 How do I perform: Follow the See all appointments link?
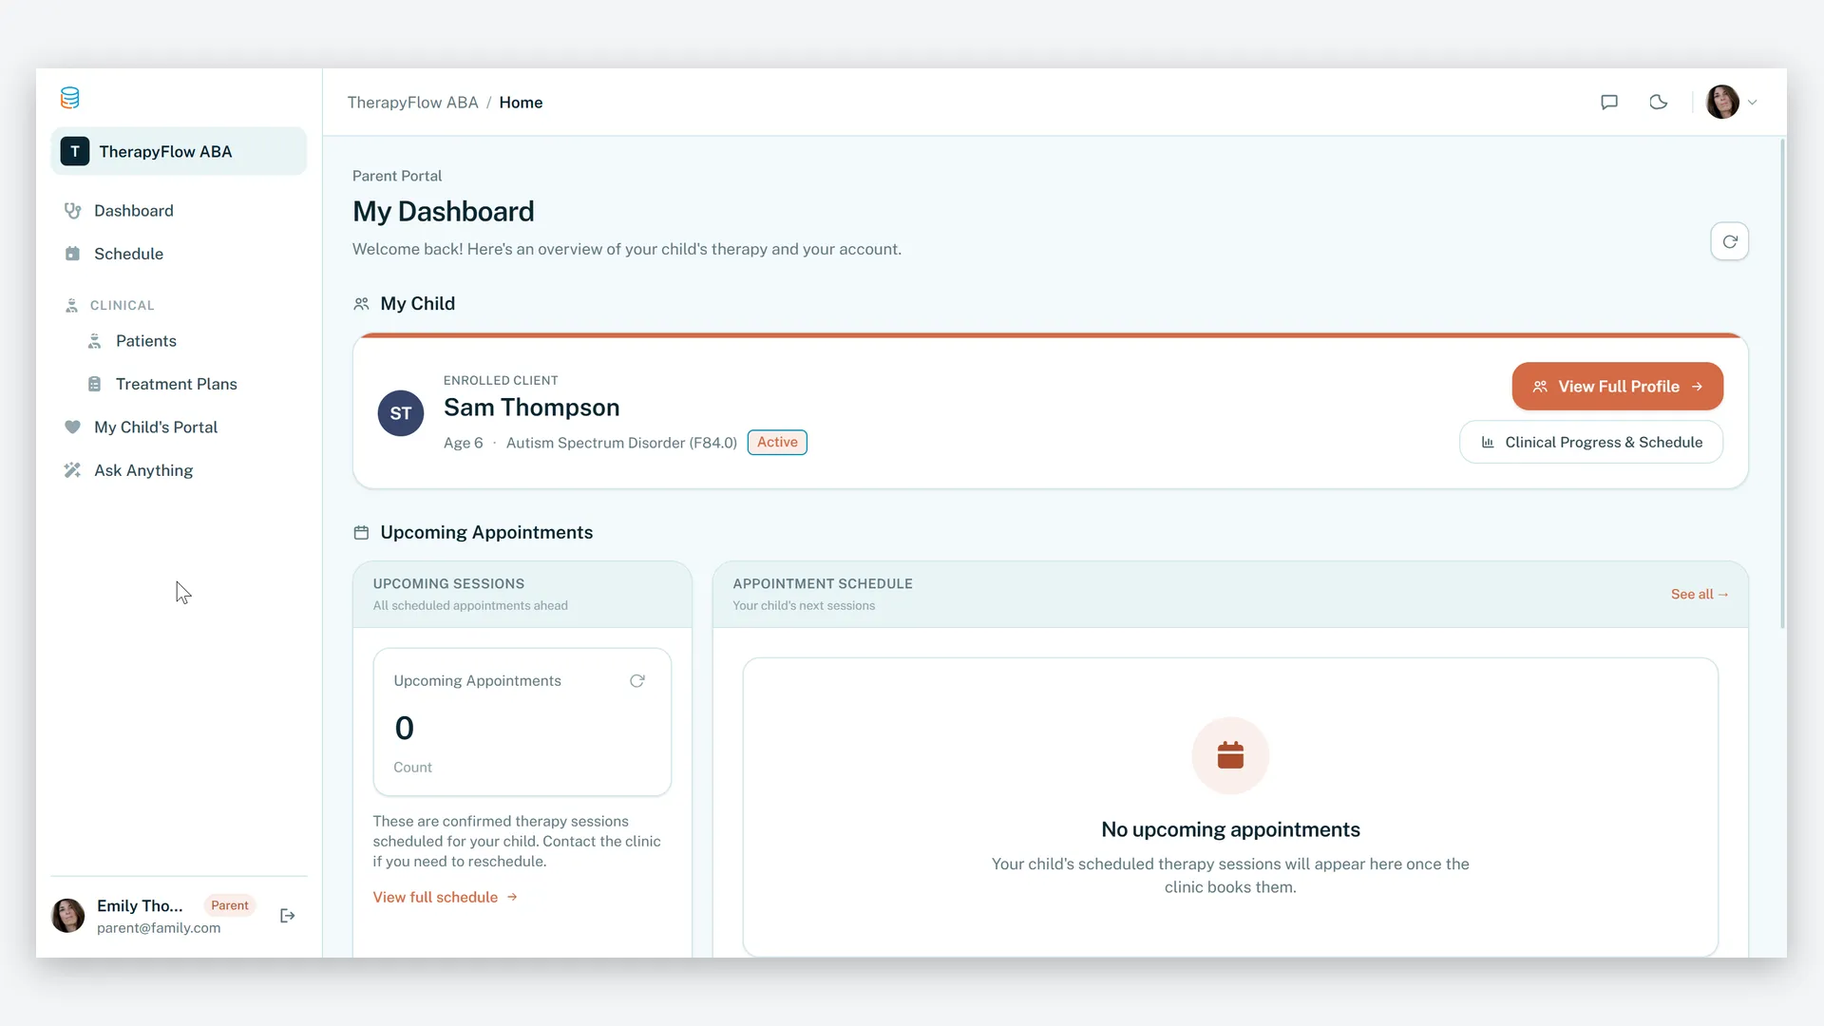[x=1700, y=595]
